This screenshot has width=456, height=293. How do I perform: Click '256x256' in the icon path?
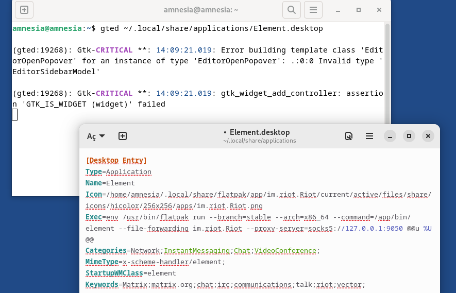coord(158,206)
